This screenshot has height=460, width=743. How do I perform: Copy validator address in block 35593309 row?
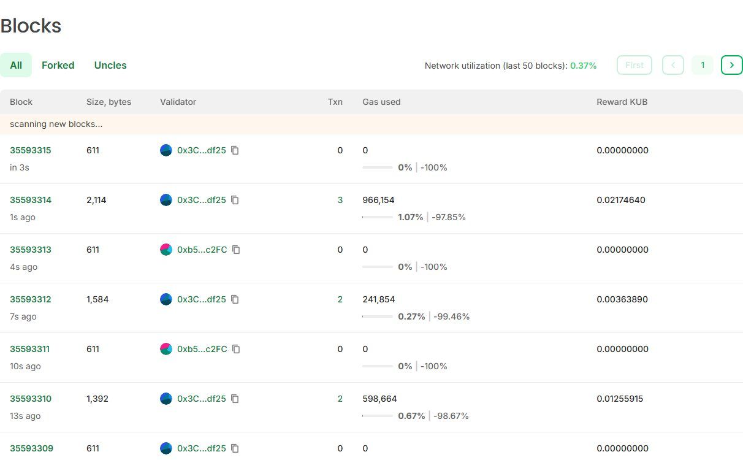click(235, 448)
